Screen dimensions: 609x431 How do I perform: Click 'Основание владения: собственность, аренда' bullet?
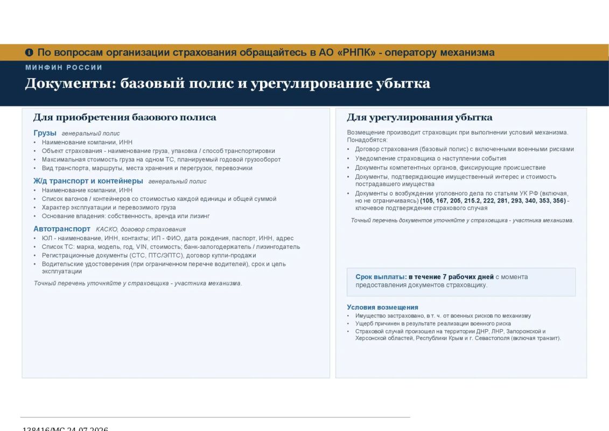coord(126,215)
